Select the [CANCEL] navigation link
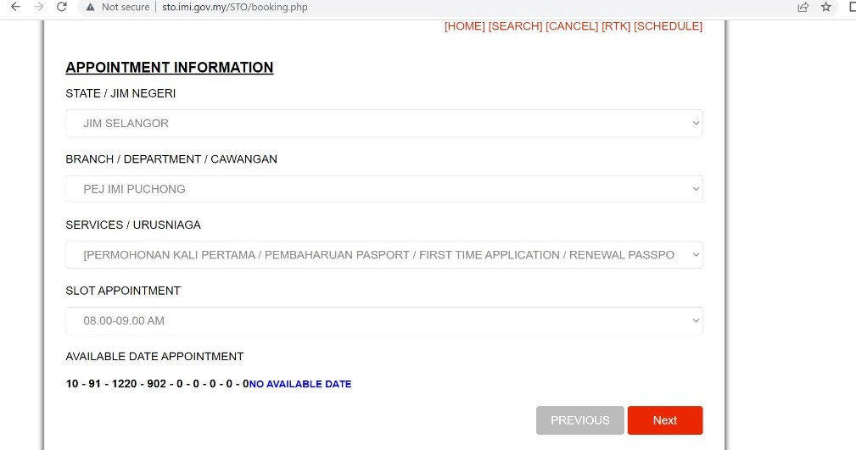Screen dimensions: 856x450 click(572, 26)
